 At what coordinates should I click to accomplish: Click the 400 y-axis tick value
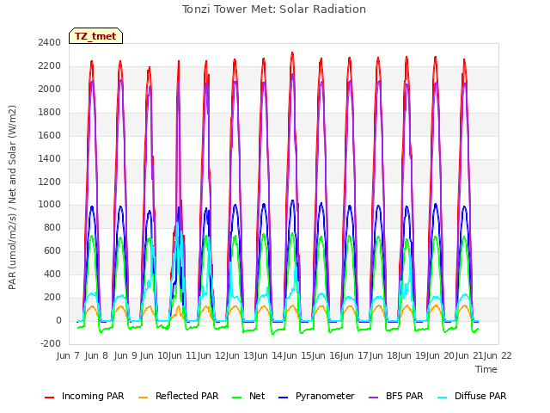click(52, 274)
